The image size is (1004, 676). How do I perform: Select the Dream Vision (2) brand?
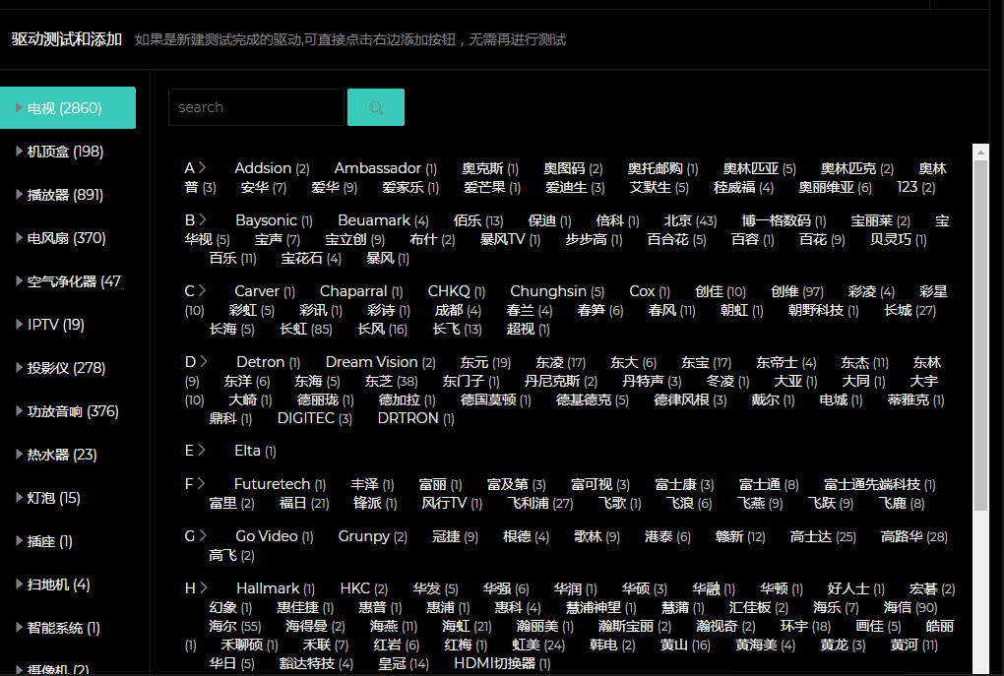pos(380,362)
